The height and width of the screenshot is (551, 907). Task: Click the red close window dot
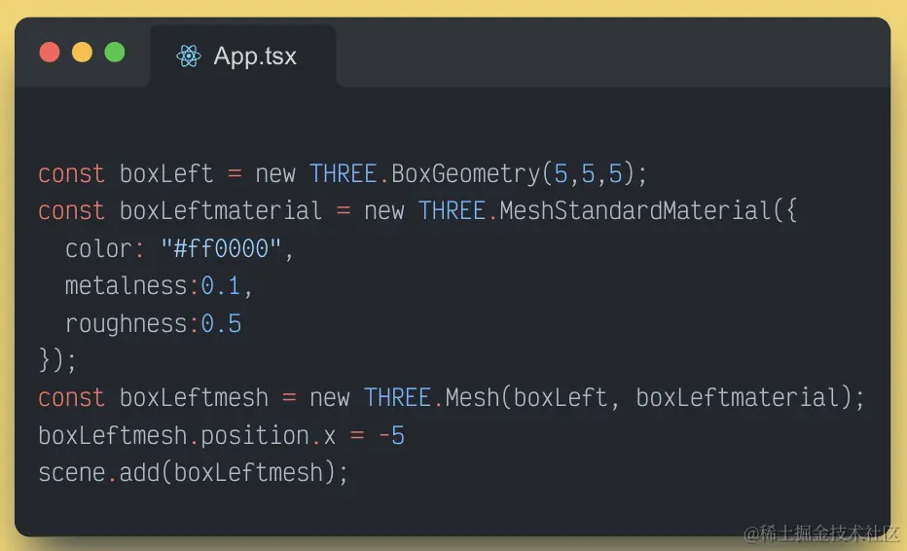tap(50, 53)
